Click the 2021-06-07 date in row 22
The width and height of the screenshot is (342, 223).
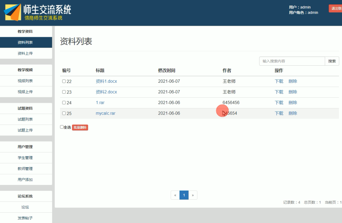click(169, 81)
